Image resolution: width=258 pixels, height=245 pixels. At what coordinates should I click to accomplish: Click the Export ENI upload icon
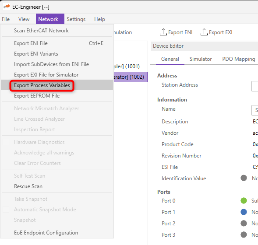click(x=163, y=32)
